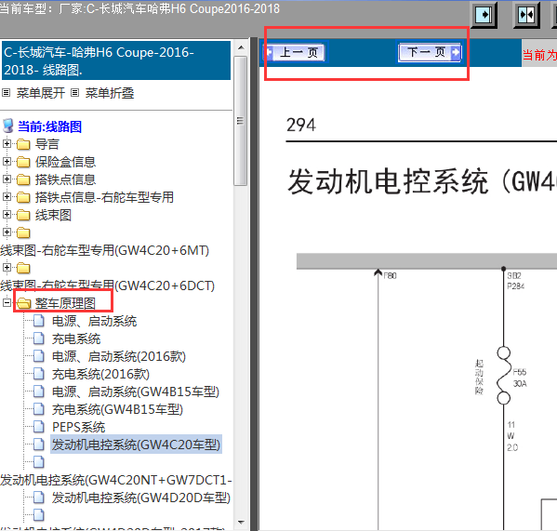The height and width of the screenshot is (531, 557).
Task: Click document icon beside 电源、启动系统(GW4B15车型)
Action: tap(39, 392)
